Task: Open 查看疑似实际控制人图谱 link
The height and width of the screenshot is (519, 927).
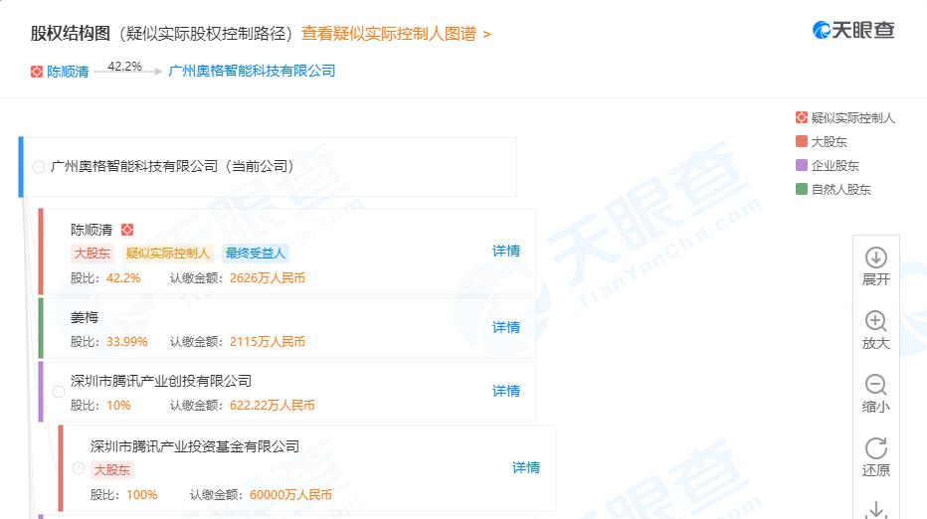Action: (396, 34)
